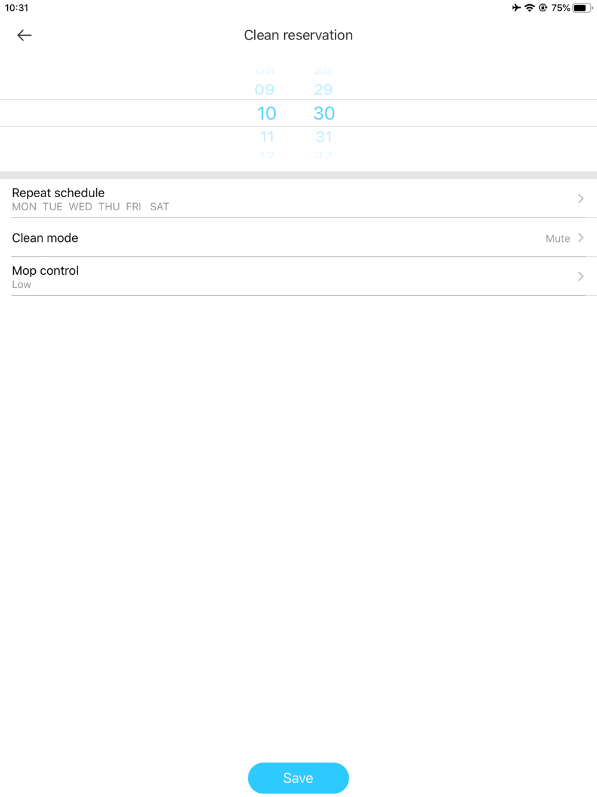Select hour 09 in time picker
This screenshot has width=597, height=797.
pos(264,90)
